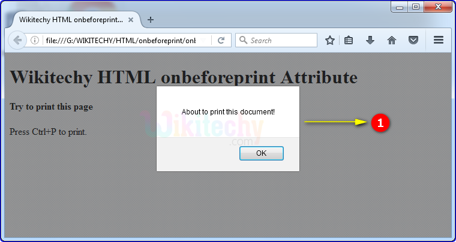Bookmark this page with the star icon

click(330, 40)
